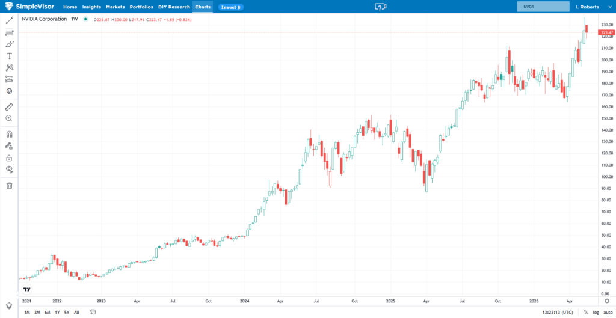
Task: Open the emoji icons tool
Action: [10, 91]
